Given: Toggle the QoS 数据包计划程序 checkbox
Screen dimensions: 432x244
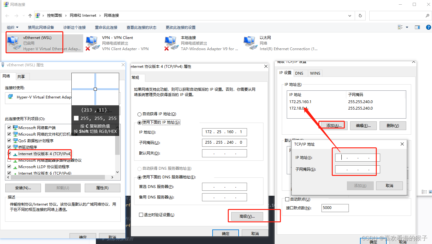Looking at the screenshot, I should (9, 141).
